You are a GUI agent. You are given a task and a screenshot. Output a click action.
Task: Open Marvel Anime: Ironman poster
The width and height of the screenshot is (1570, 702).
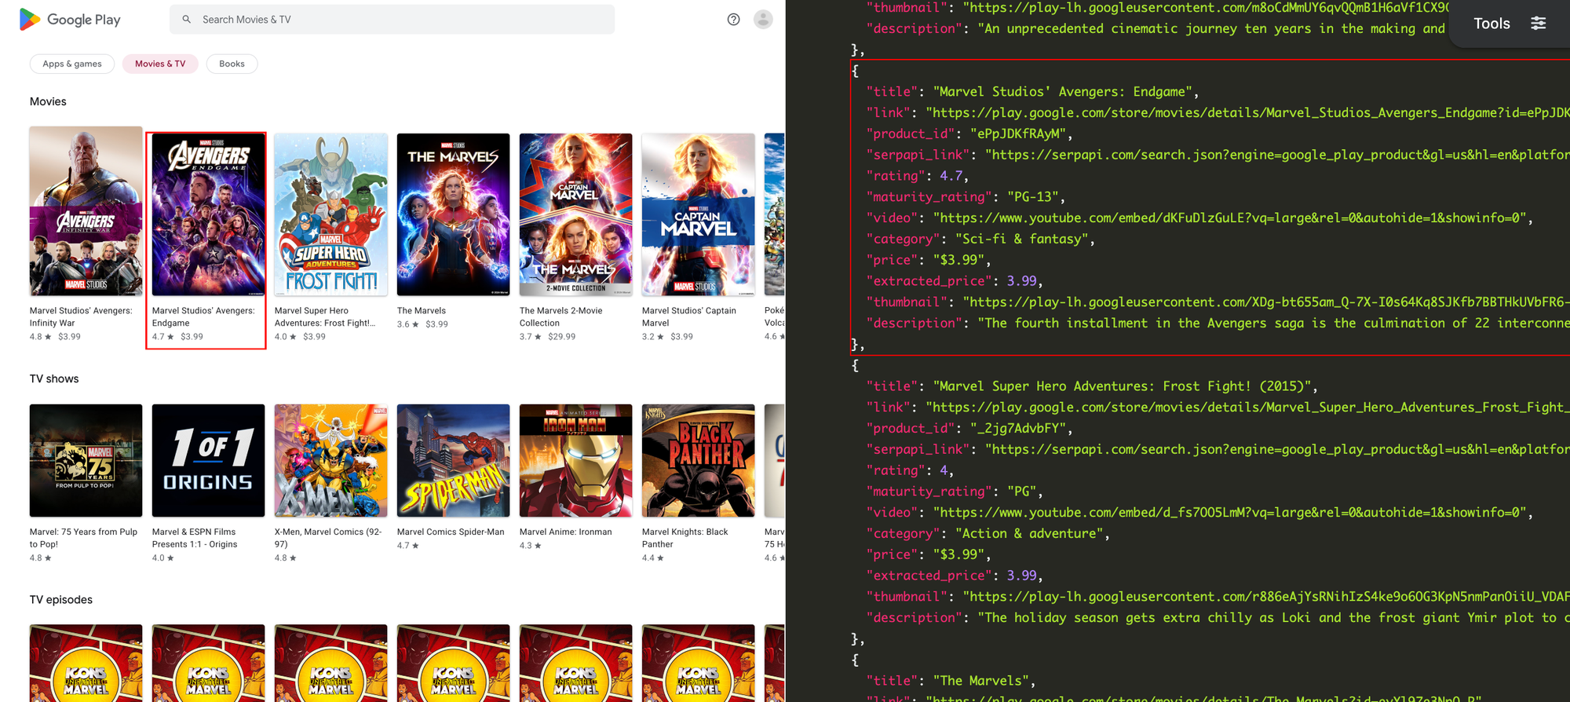click(576, 461)
